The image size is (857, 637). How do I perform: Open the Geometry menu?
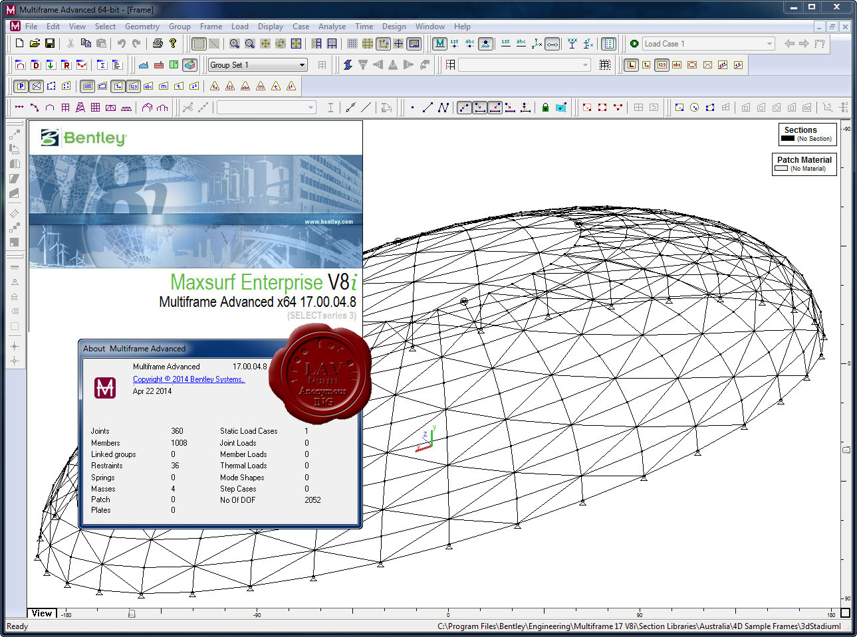coord(142,27)
